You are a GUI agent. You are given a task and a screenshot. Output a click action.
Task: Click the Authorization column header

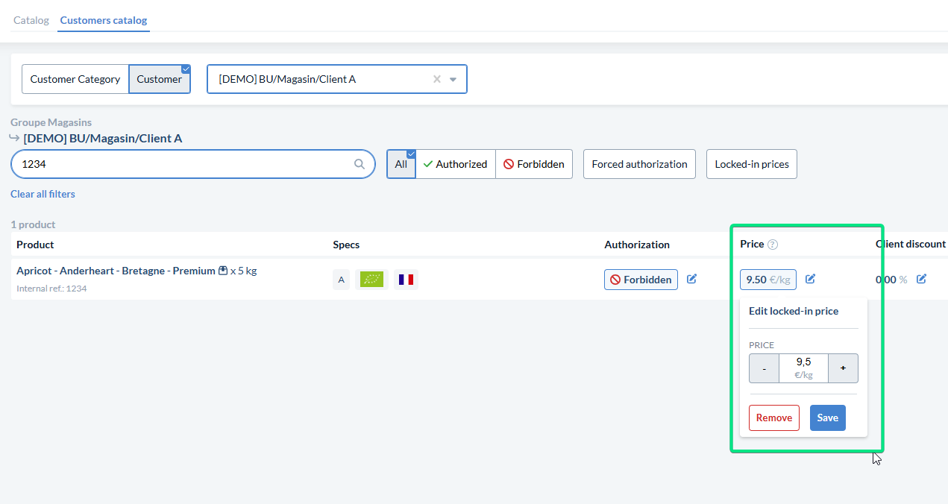[x=637, y=245]
